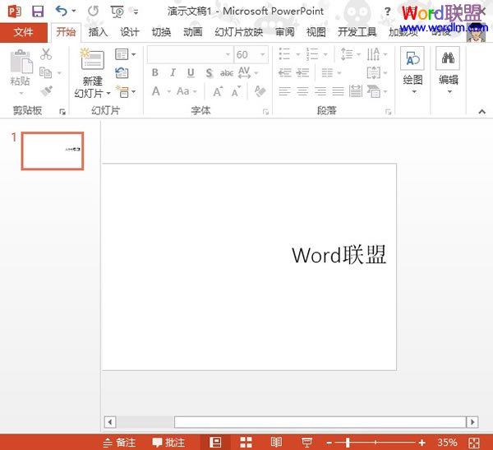This screenshot has width=493, height=450.
Task: Open PowerPoint Help question mark
Action: pyautogui.click(x=387, y=12)
